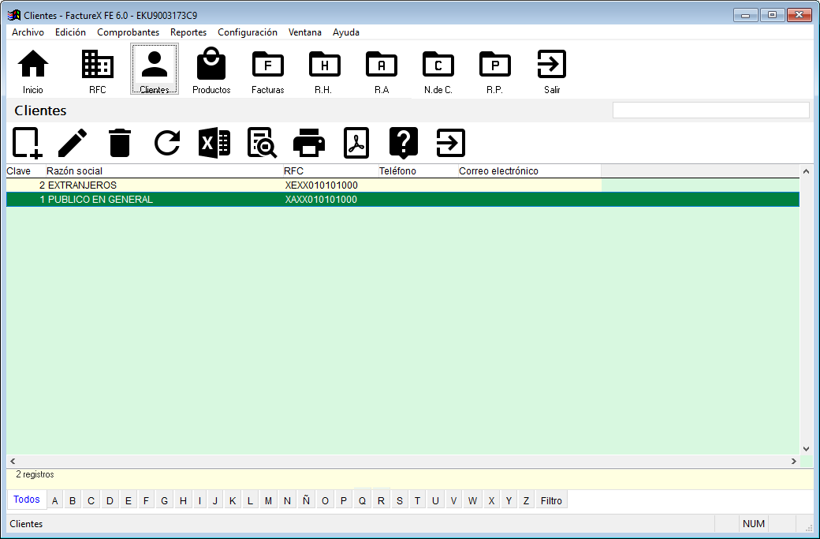This screenshot has height=539, width=820.
Task: Show all clients with Todos tab
Action: 27,500
